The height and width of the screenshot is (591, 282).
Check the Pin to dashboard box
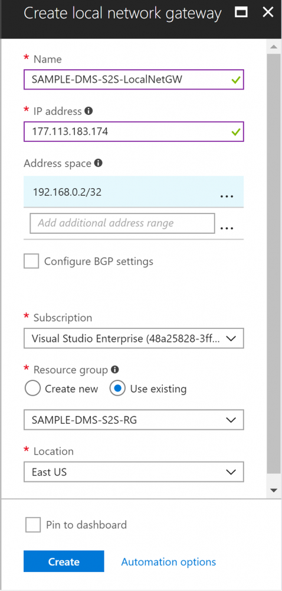[x=33, y=525]
